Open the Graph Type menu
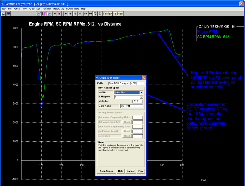Screen dimensions: 245x186 [35, 9]
